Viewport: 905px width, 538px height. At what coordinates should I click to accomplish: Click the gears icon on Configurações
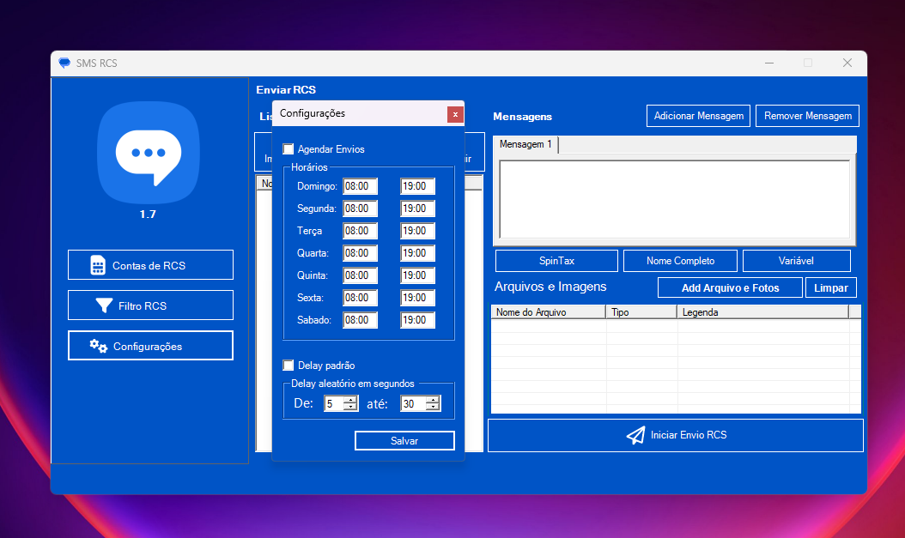[99, 346]
